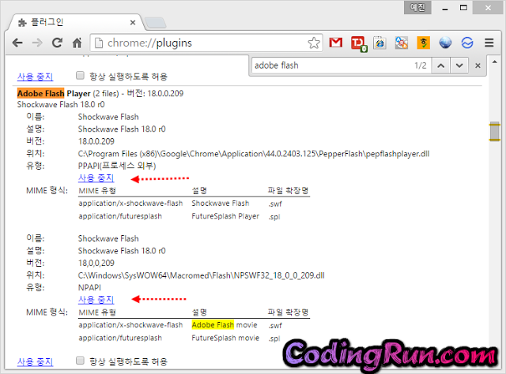The width and height of the screenshot is (506, 374).
Task: Select the 플러그인 tab
Action: point(77,22)
